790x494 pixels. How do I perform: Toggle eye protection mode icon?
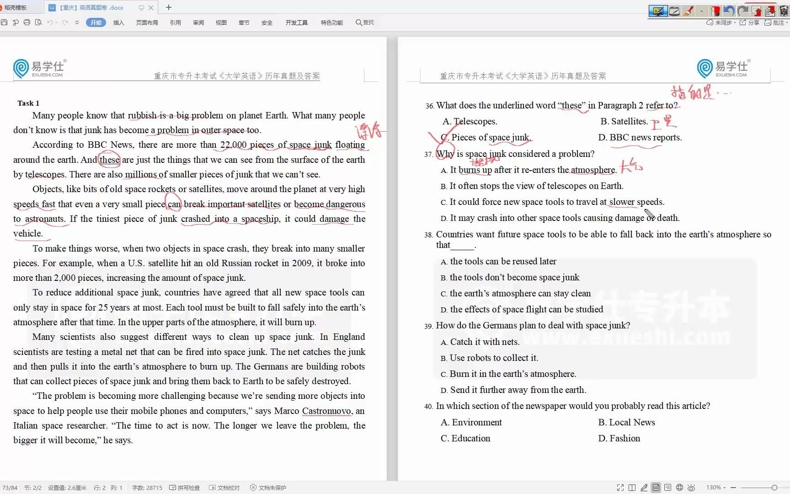(x=691, y=488)
